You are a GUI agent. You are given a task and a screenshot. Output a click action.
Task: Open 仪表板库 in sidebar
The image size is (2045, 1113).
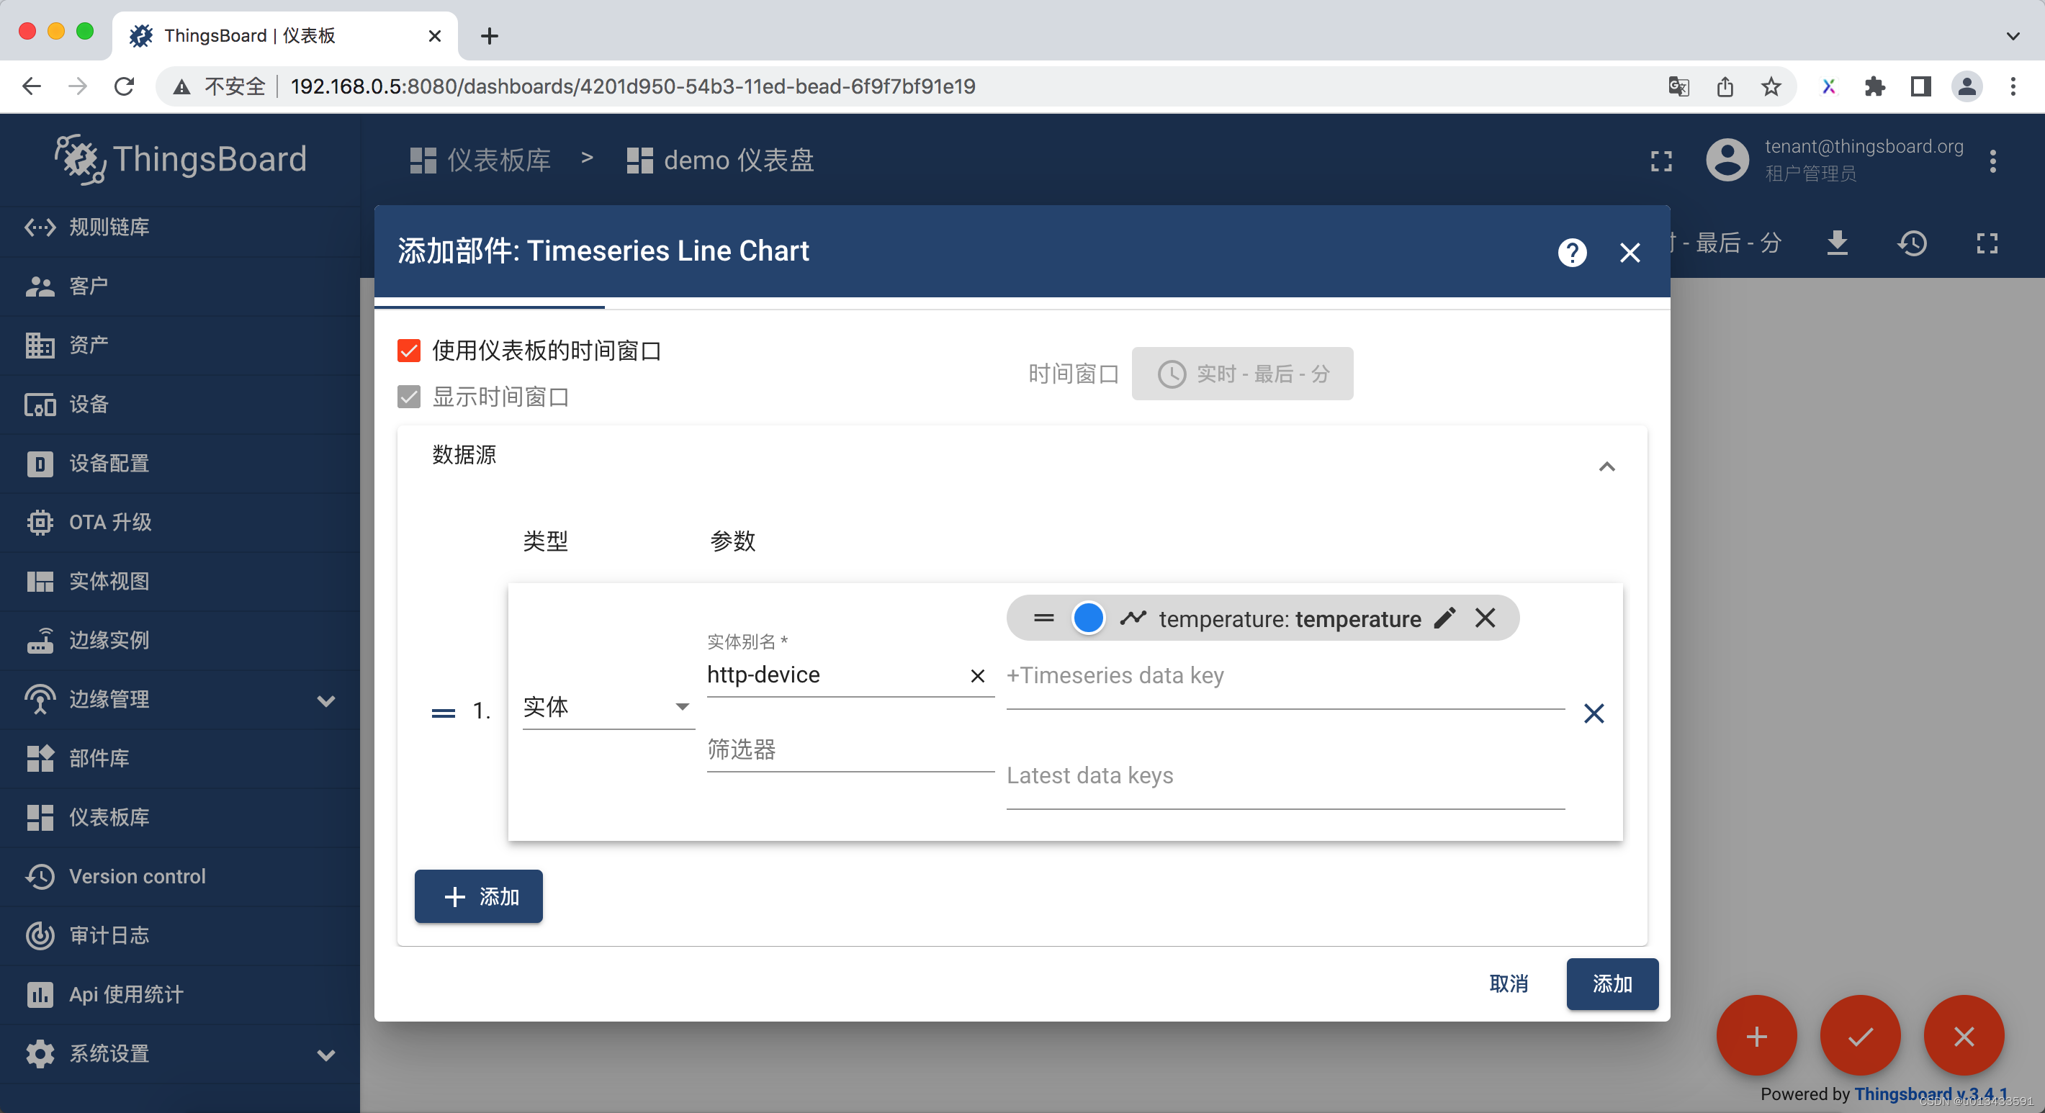179,817
